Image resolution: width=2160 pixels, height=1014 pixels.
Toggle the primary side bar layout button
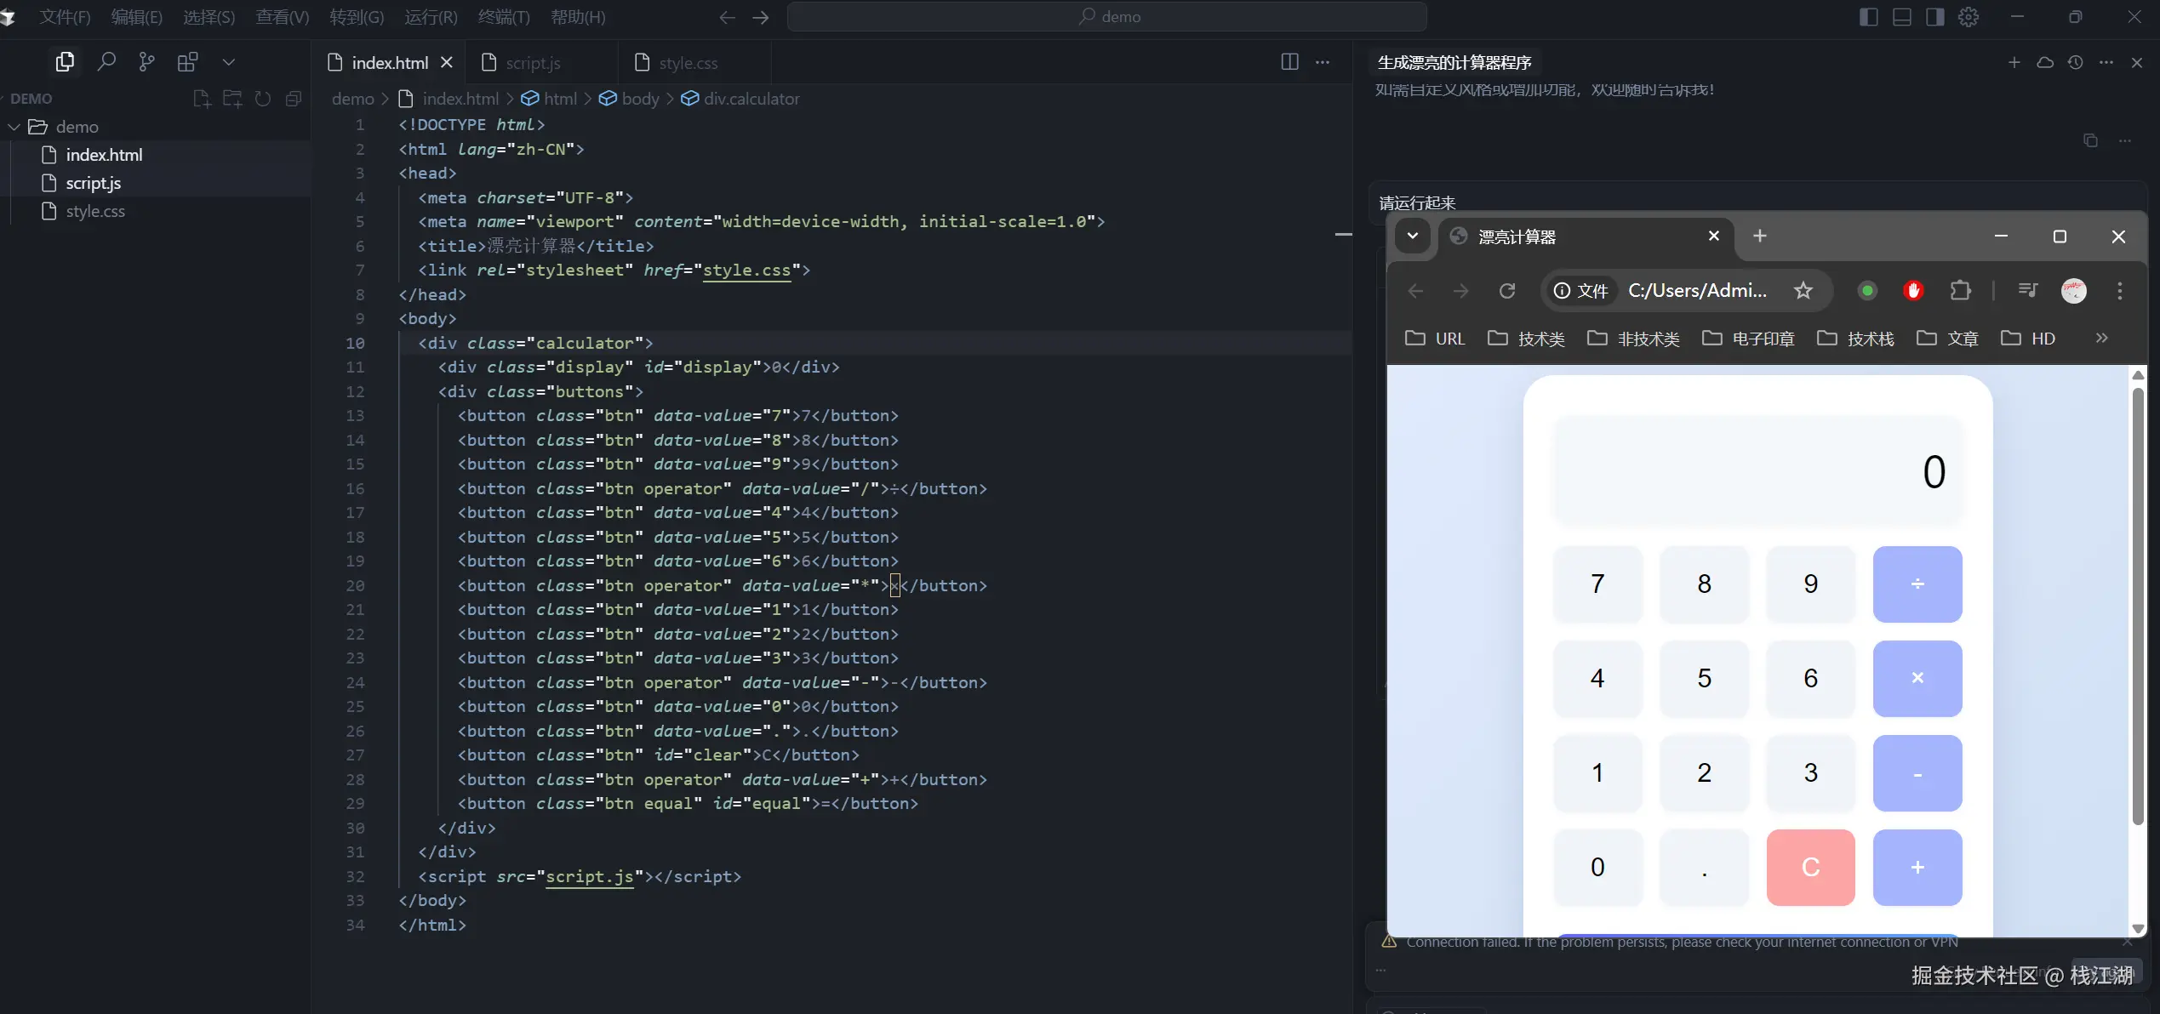[1869, 17]
